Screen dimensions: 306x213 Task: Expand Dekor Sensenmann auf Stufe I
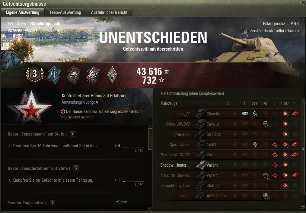tap(72, 134)
